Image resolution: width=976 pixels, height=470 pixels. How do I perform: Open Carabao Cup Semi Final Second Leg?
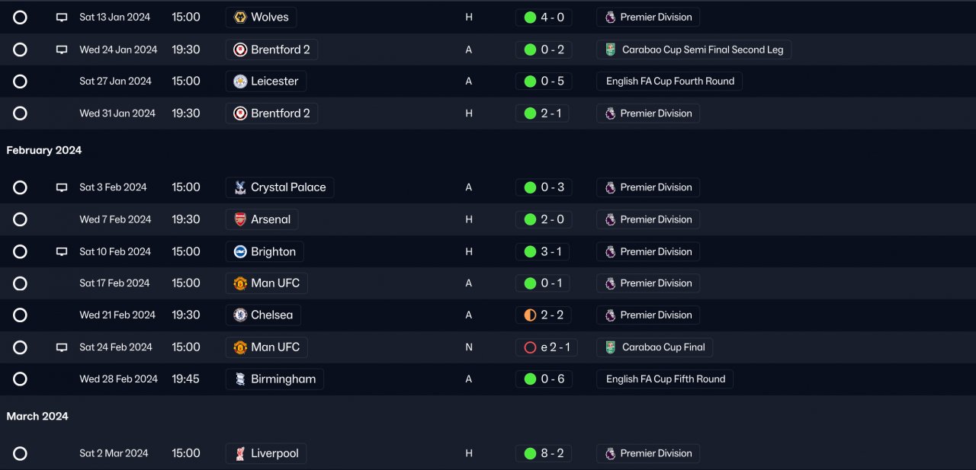[x=694, y=50]
